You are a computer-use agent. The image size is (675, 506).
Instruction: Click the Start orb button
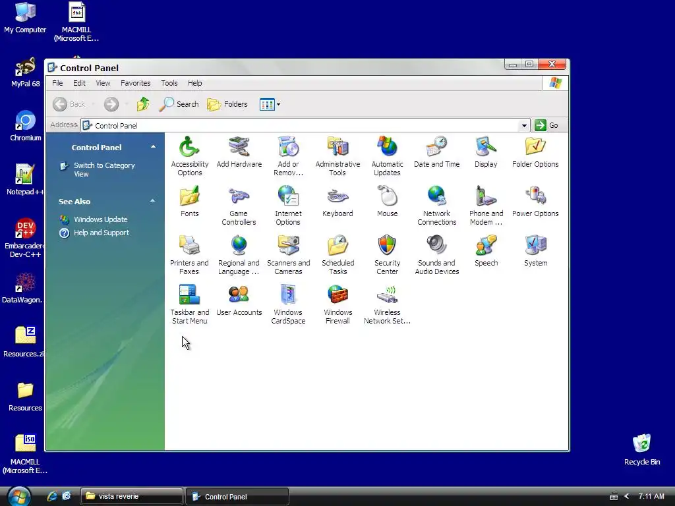(x=19, y=496)
